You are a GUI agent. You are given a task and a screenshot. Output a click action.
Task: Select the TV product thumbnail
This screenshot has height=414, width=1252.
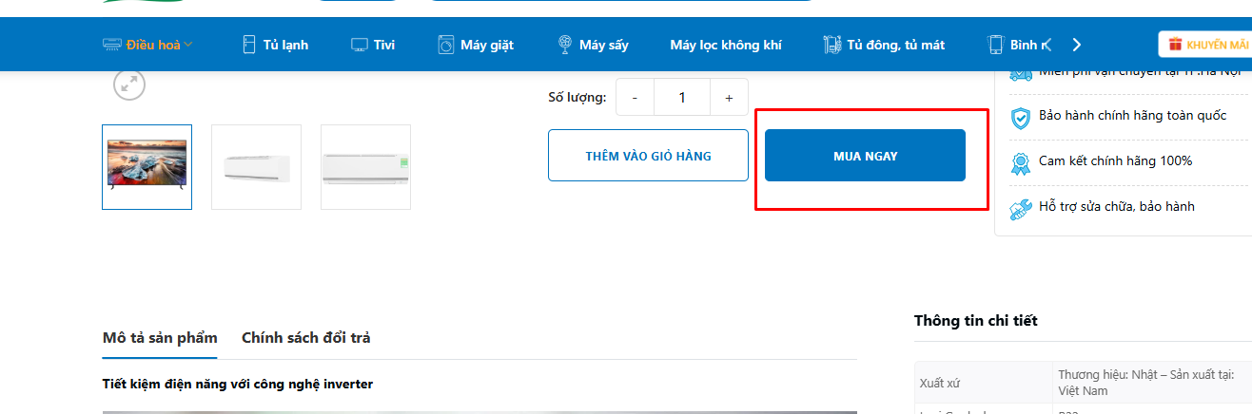(x=147, y=167)
